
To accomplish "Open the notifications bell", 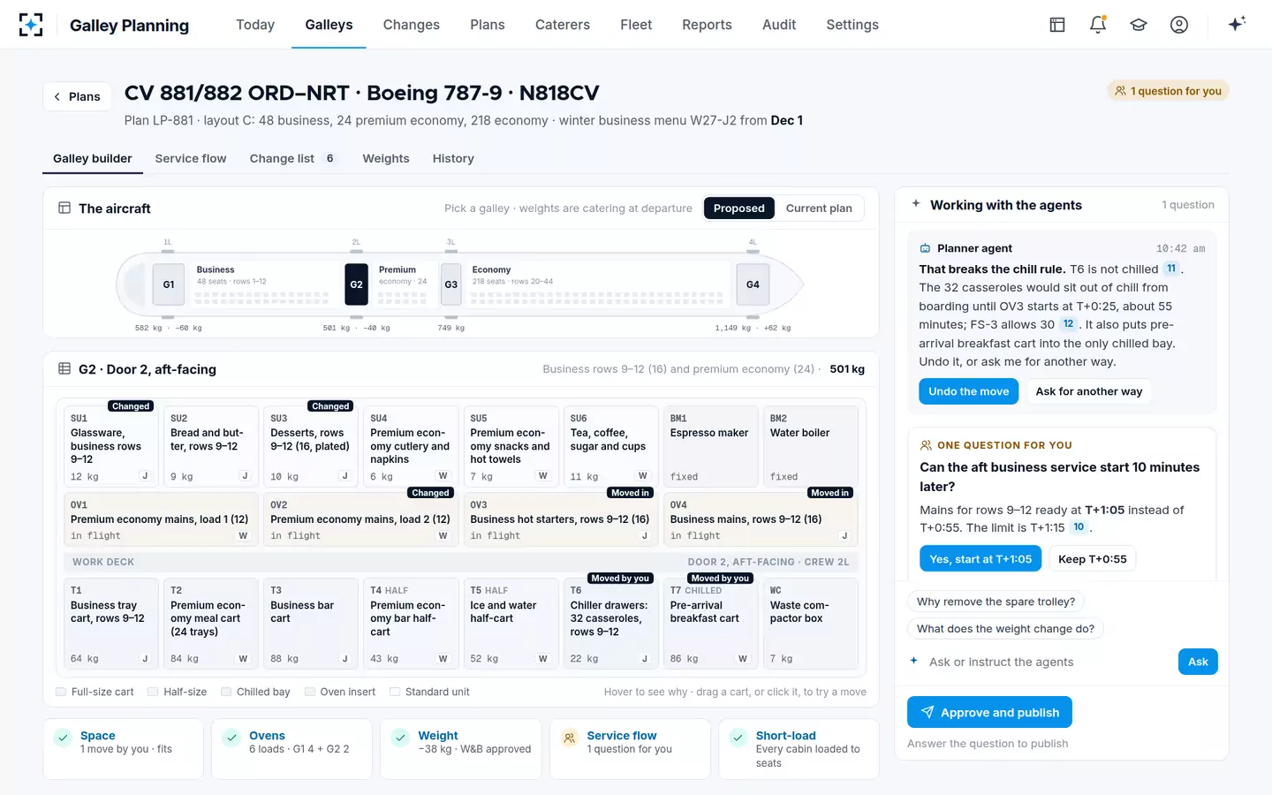I will coord(1098,25).
